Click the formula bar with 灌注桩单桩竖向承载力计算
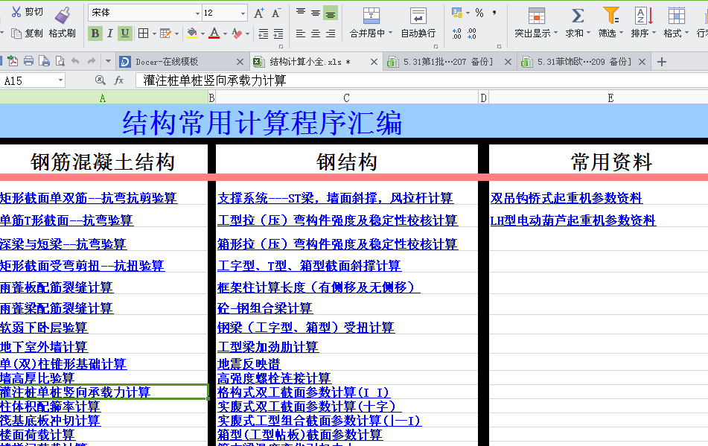708x446 pixels. [x=421, y=81]
